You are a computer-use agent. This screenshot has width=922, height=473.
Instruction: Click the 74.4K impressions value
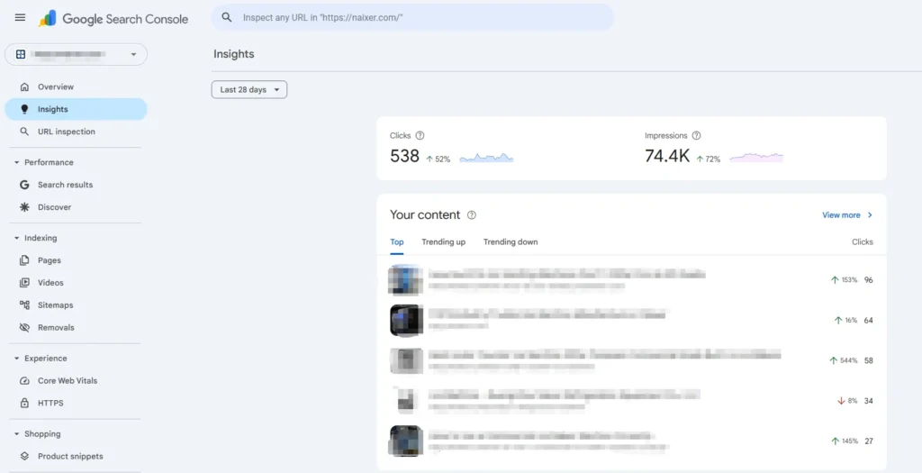[x=667, y=157]
